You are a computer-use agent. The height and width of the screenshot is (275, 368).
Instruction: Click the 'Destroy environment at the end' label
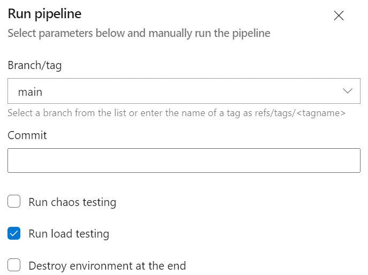[x=108, y=266]
